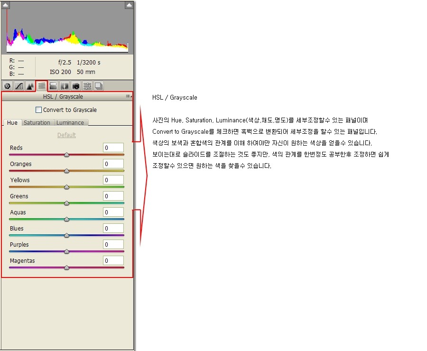Click the Purples label
Viewport: 427px width, 351px height.
click(19, 245)
